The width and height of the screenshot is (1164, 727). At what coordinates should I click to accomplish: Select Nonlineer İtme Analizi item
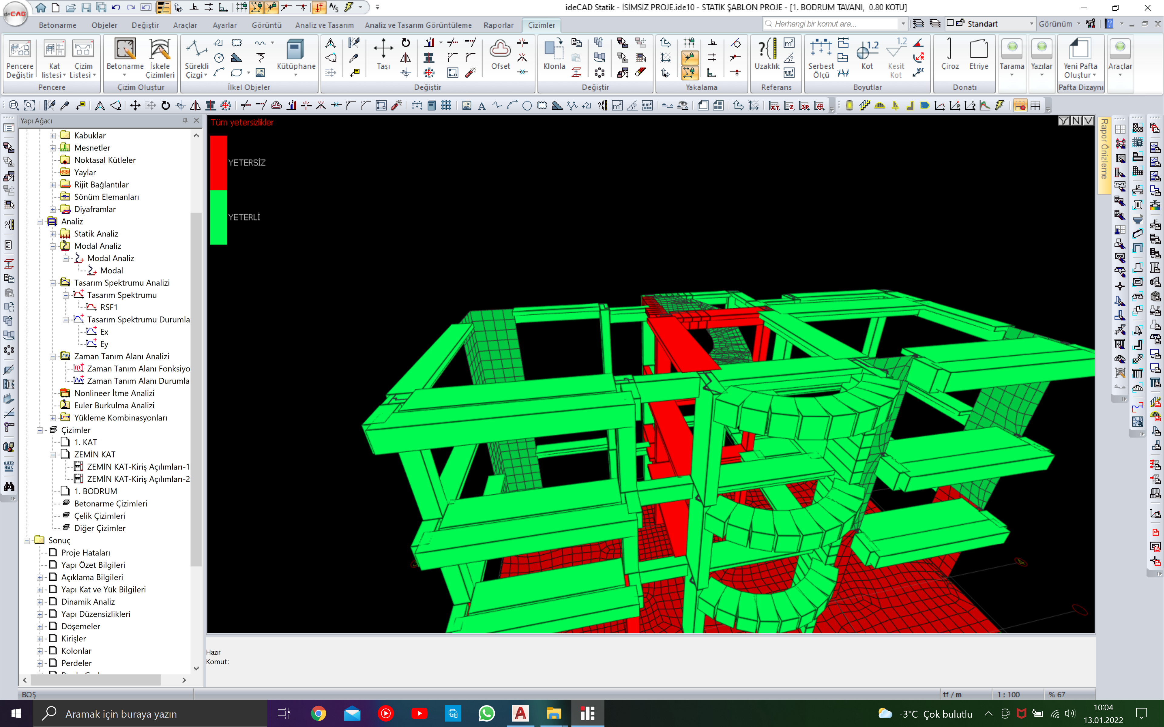[x=114, y=393]
